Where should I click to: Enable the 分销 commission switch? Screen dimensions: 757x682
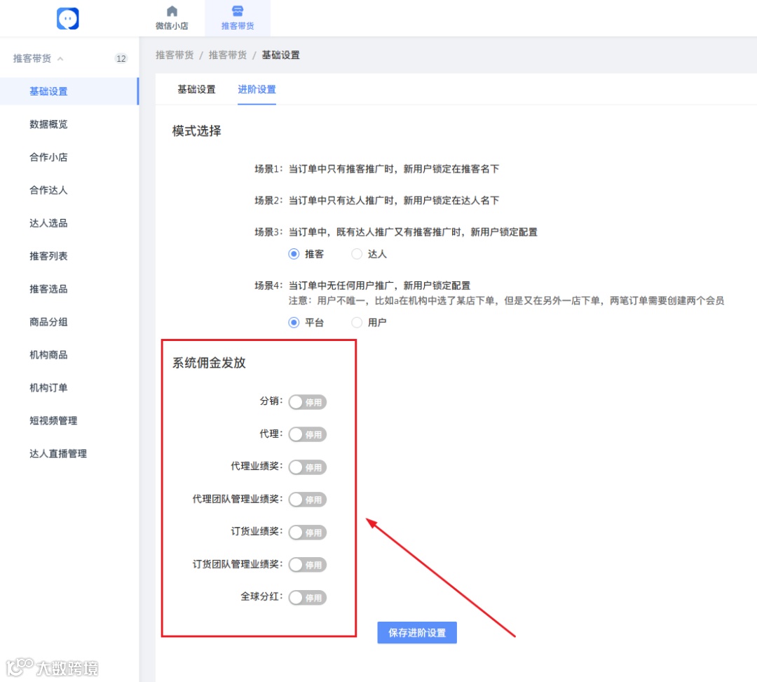click(308, 402)
